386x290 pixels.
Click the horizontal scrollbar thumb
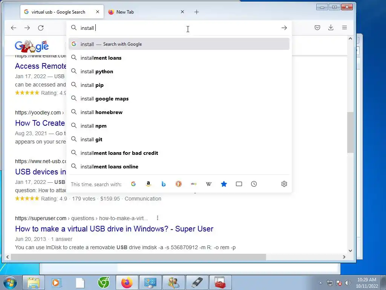point(138,257)
